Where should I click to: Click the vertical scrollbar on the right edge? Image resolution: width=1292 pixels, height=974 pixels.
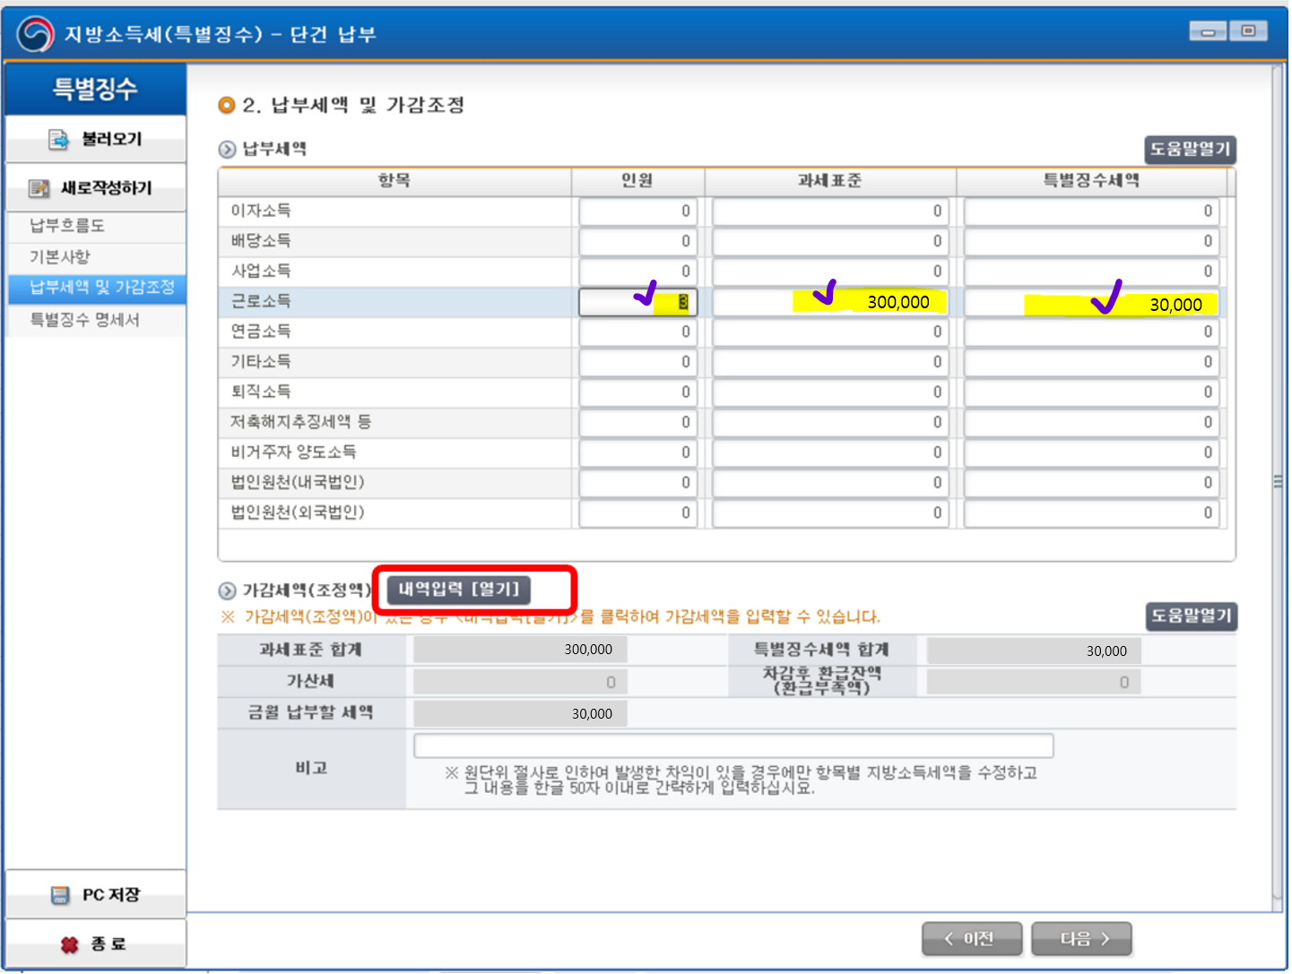pyautogui.click(x=1278, y=484)
